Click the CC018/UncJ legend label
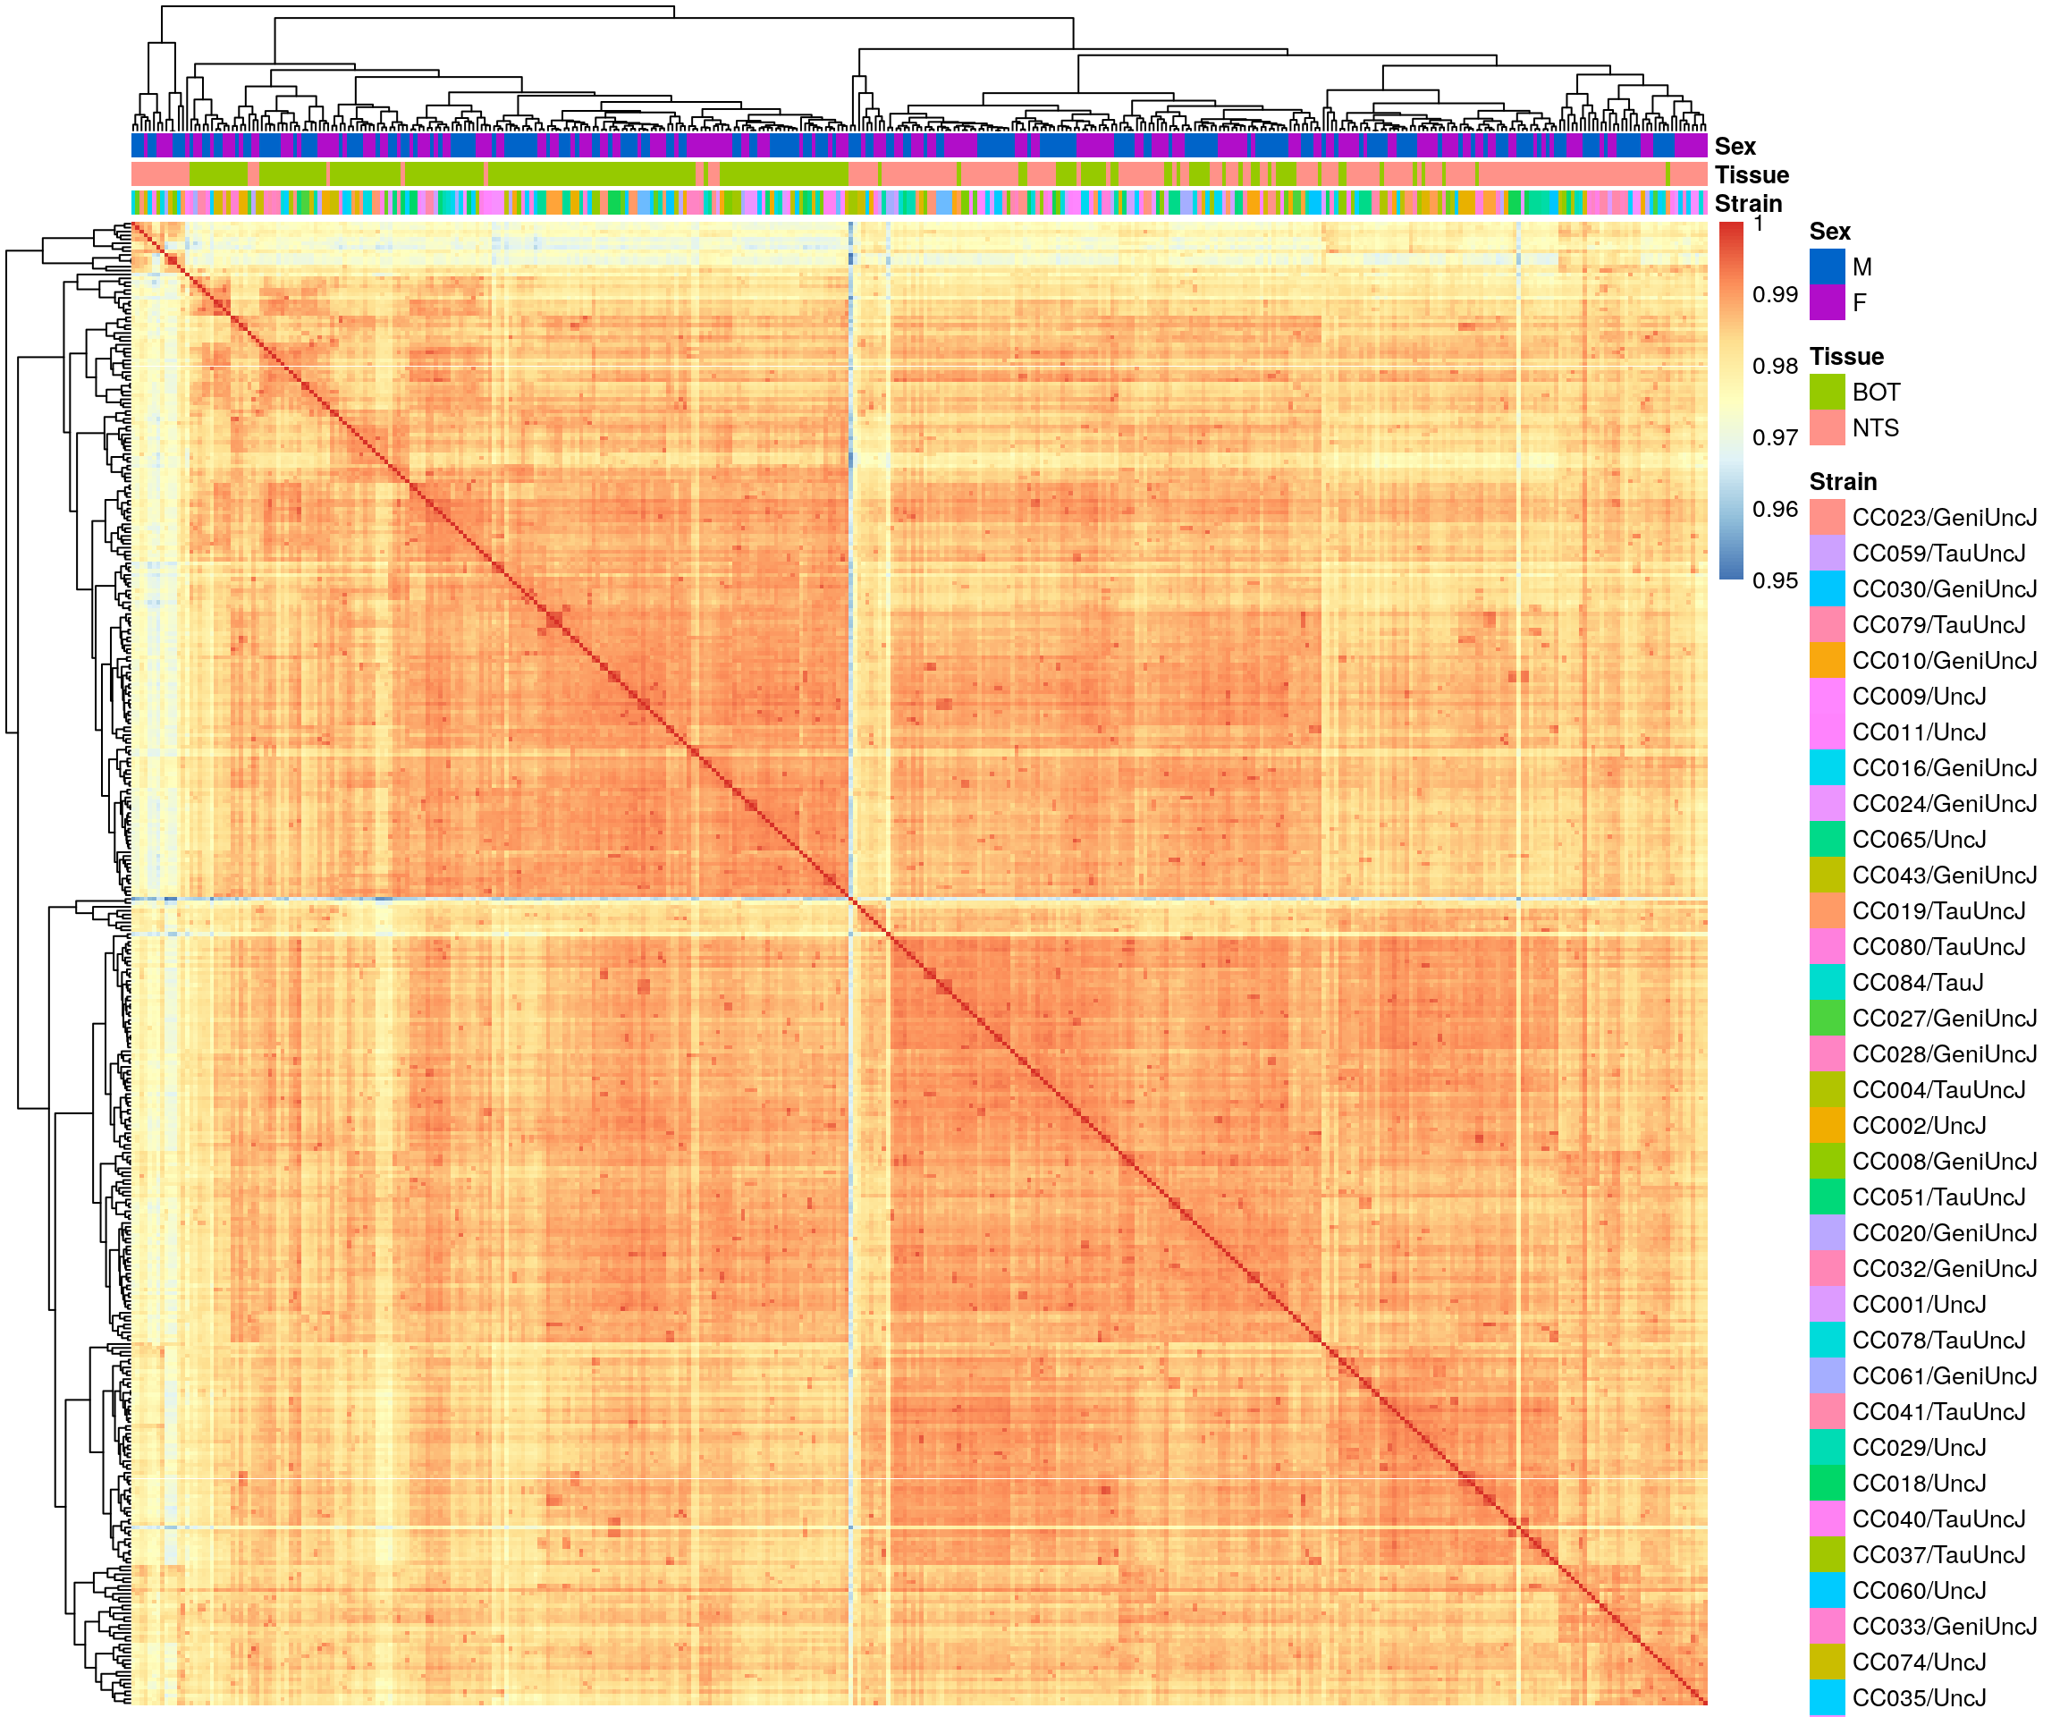 tap(1919, 1484)
